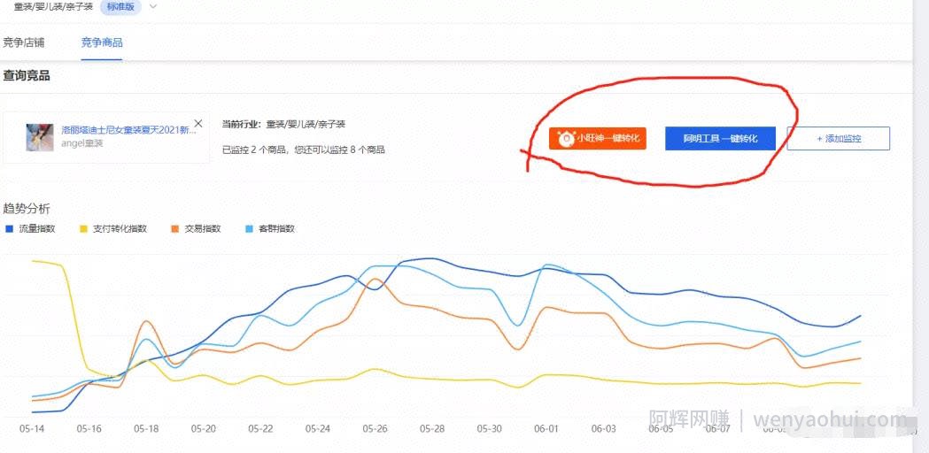Click the 阿明工具 一键转化 blue button
The image size is (929, 453).
(x=720, y=138)
